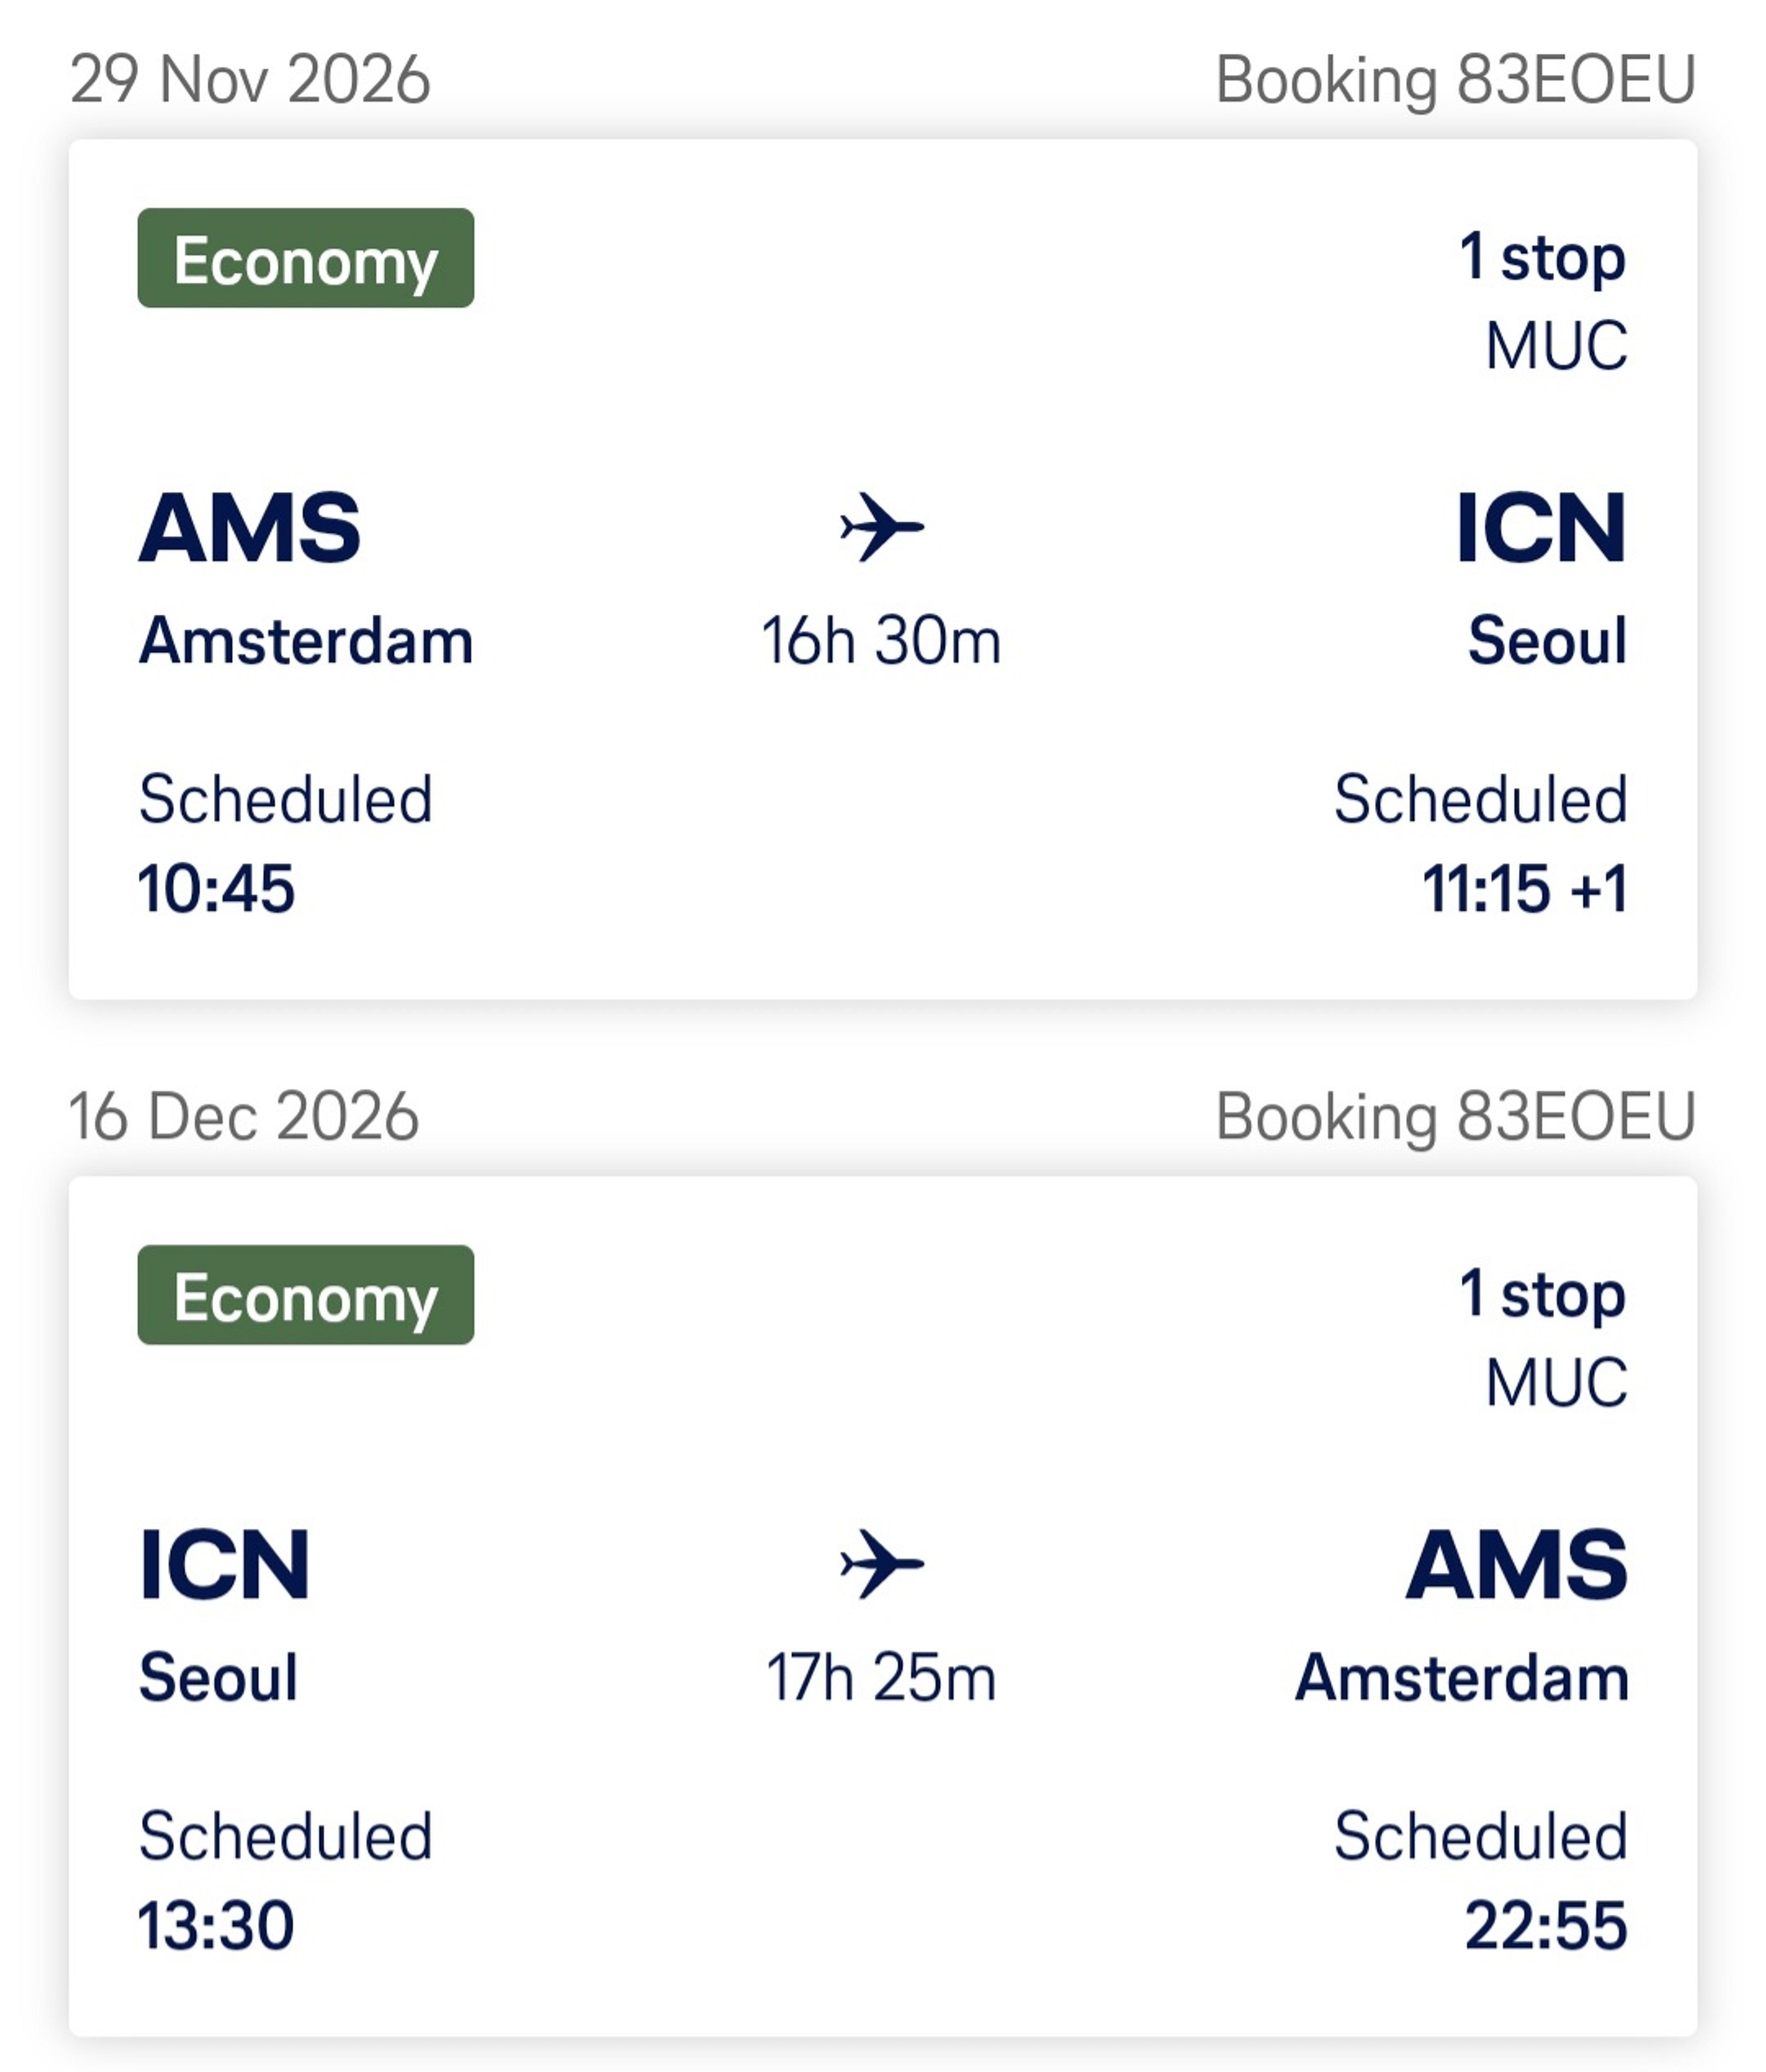Select the 29 Nov 2026 date header
Screen dimensions: 1766x2072
pos(250,80)
